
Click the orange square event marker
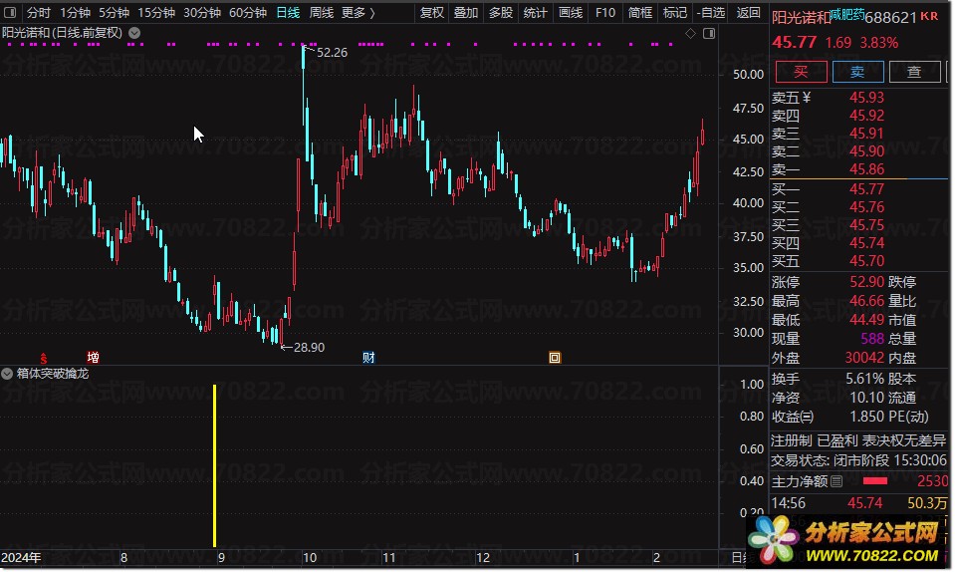[555, 358]
